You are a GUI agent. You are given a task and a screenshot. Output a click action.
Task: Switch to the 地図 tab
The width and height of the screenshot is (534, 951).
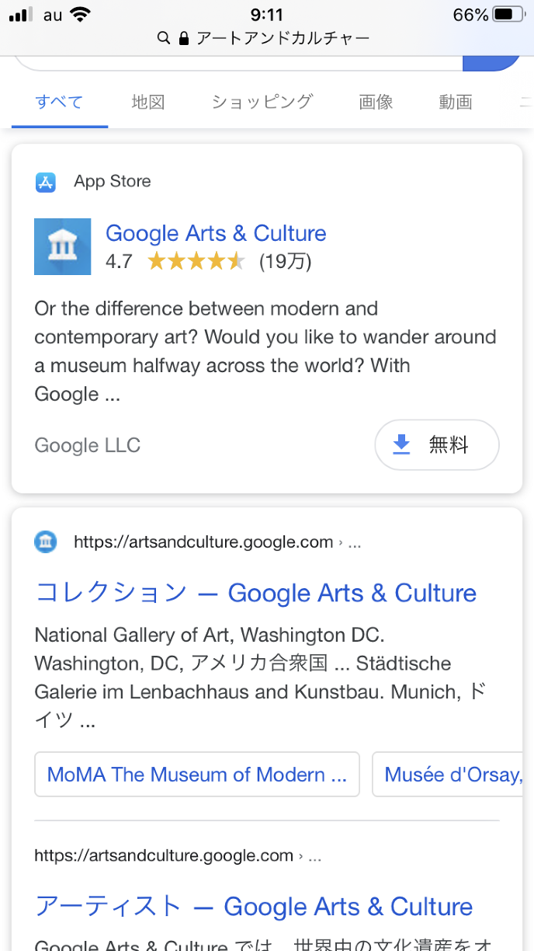tap(147, 102)
